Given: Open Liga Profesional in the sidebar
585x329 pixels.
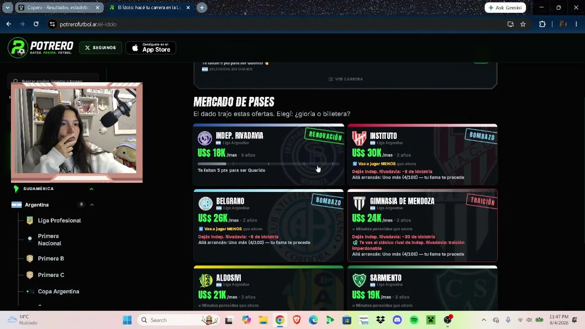Looking at the screenshot, I should click(59, 220).
